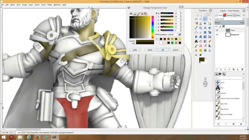
Task: Toggle lock pixels for layer
Action: 221,26
